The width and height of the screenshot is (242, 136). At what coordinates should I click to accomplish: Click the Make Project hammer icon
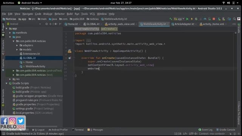click(171, 19)
